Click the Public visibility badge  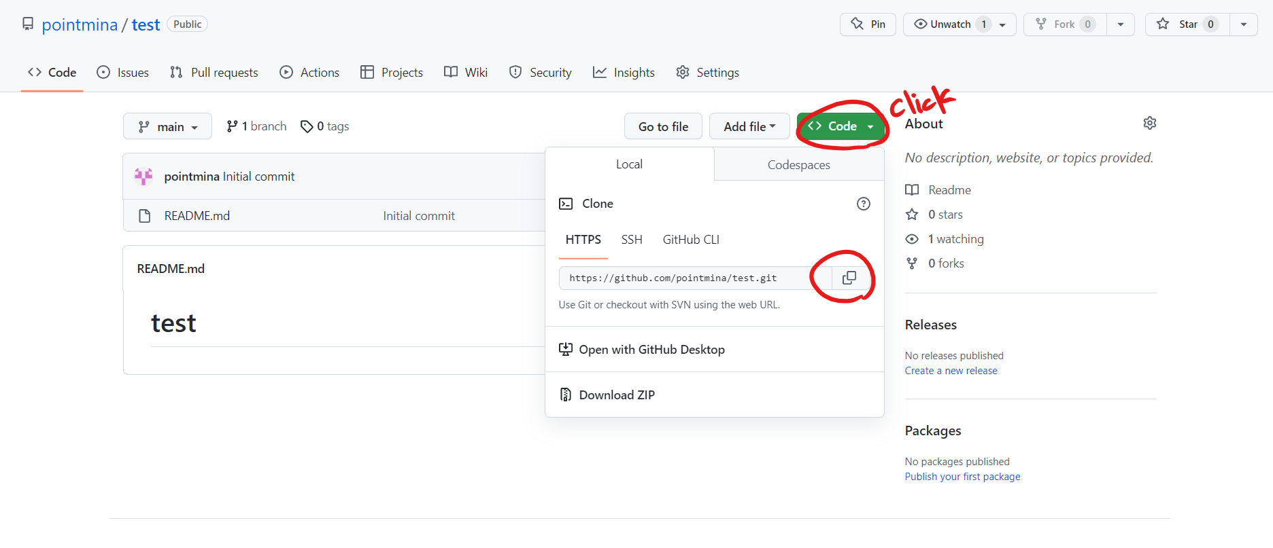187,24
